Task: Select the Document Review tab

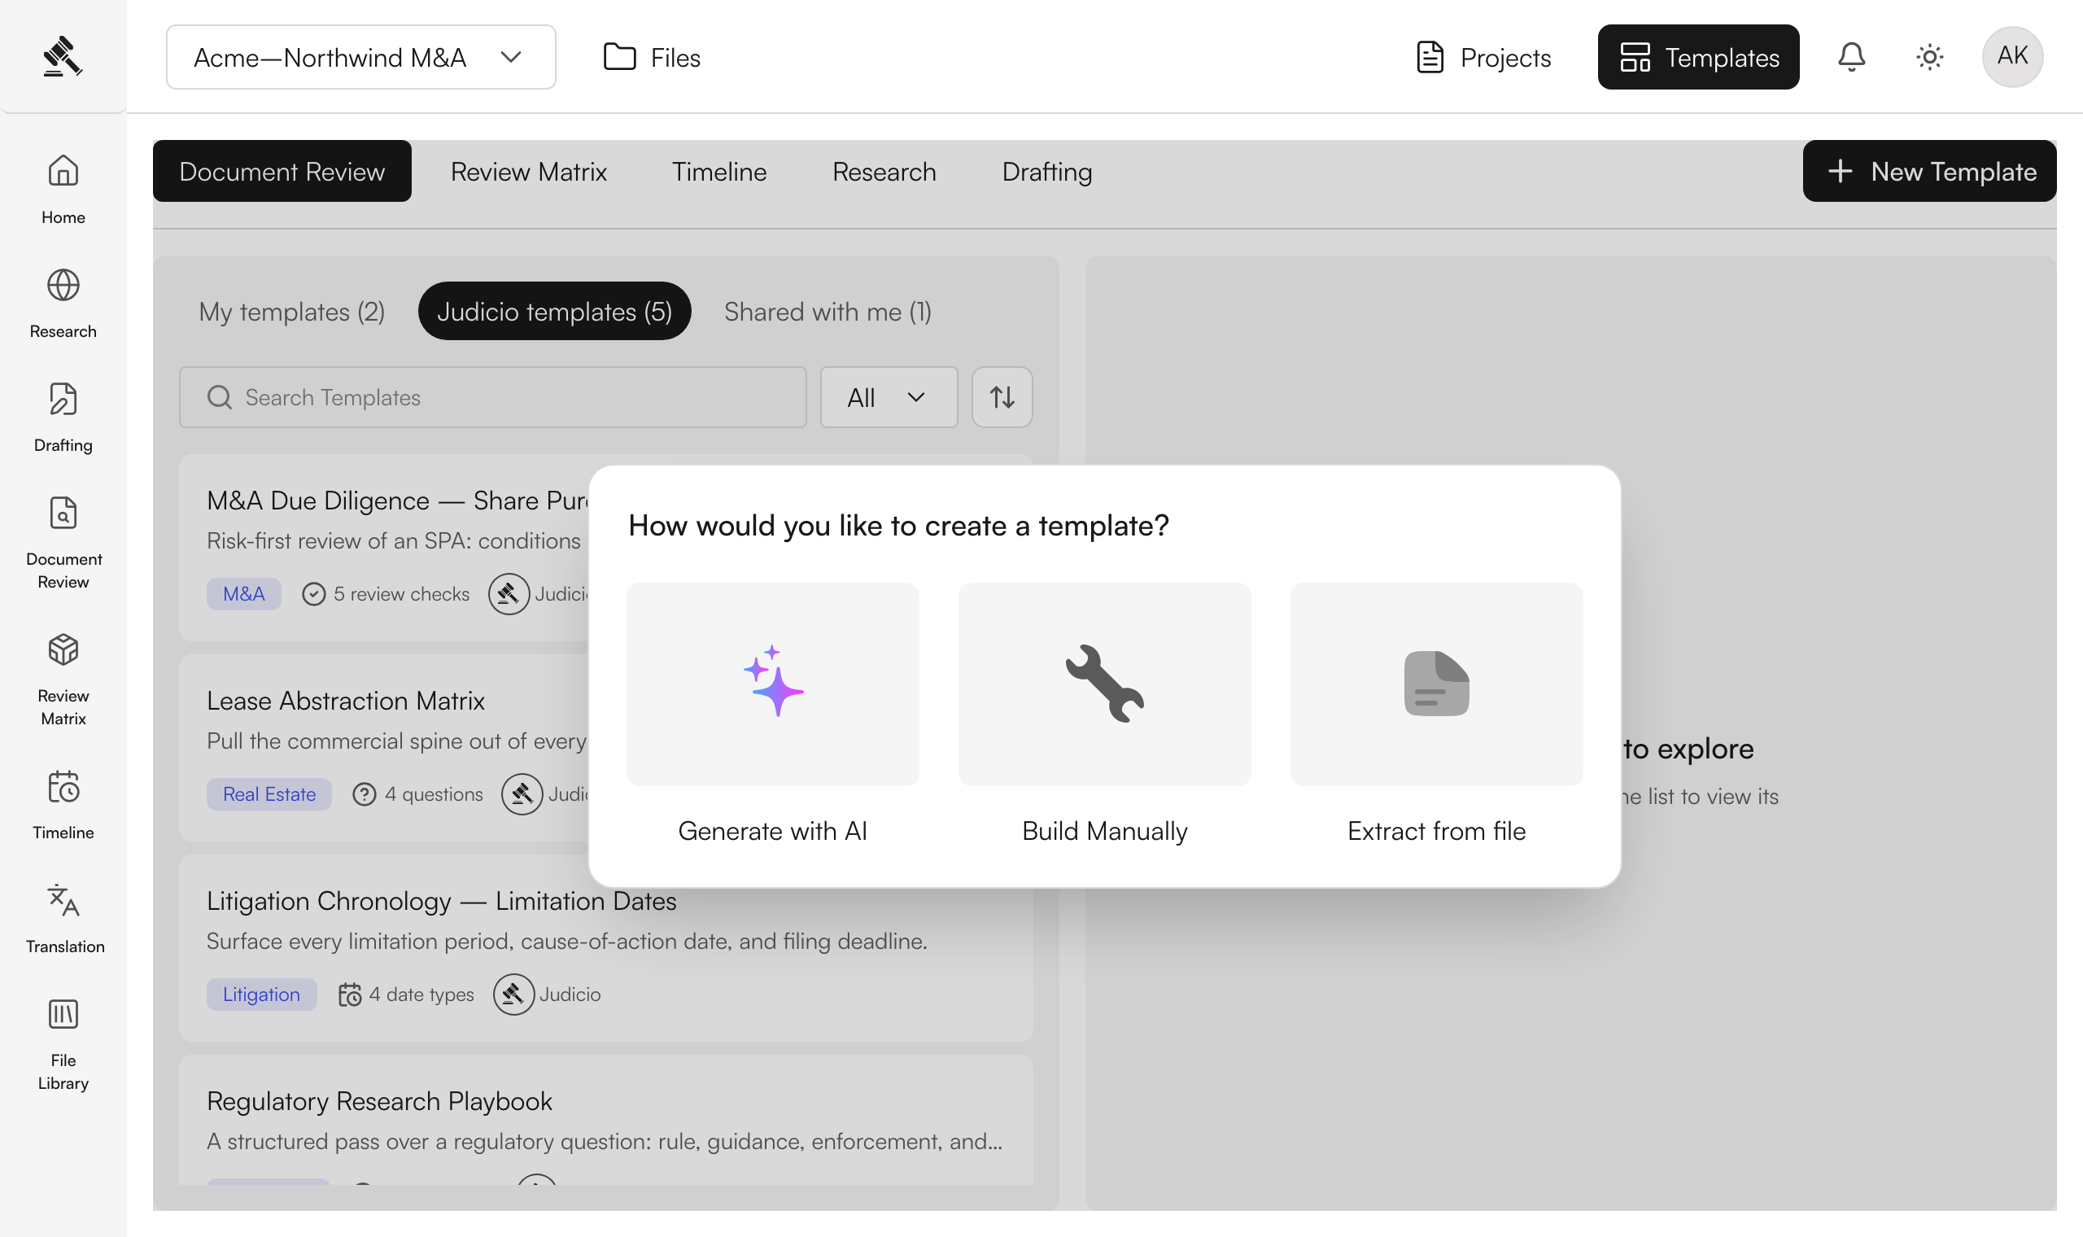Action: (x=282, y=171)
